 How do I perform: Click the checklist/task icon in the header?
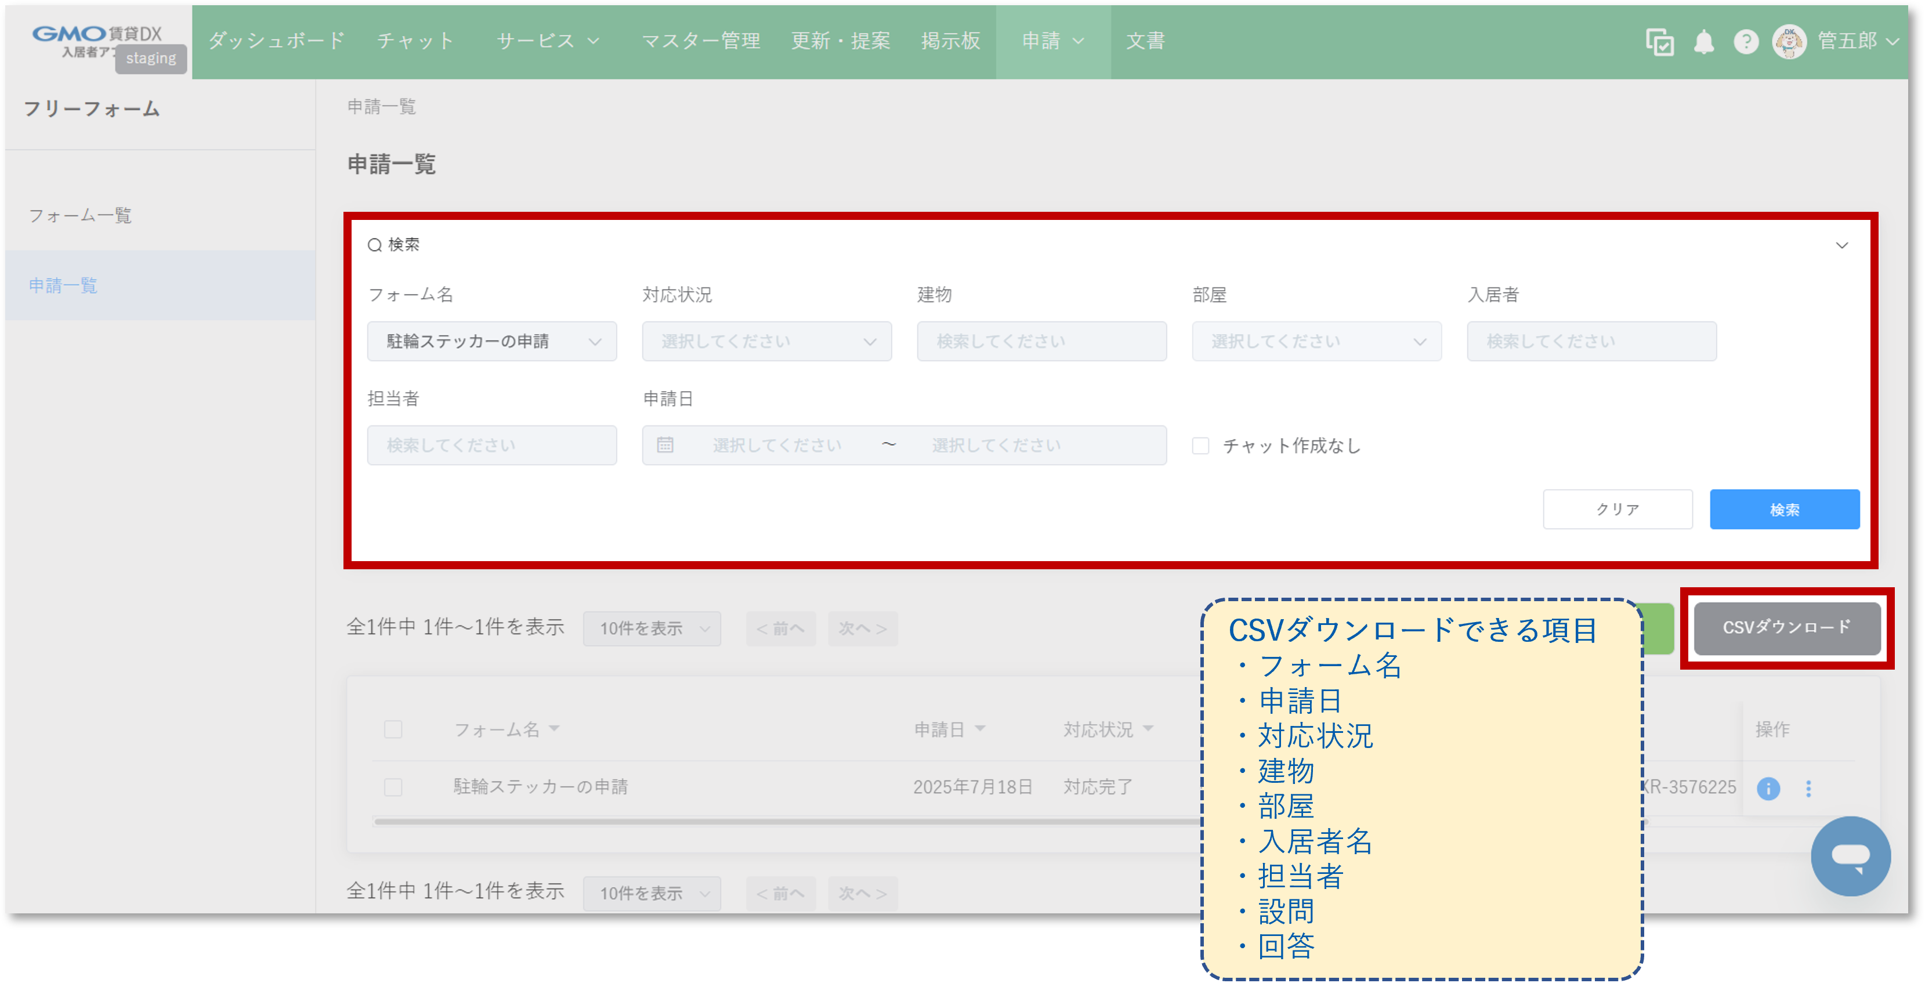click(1659, 42)
